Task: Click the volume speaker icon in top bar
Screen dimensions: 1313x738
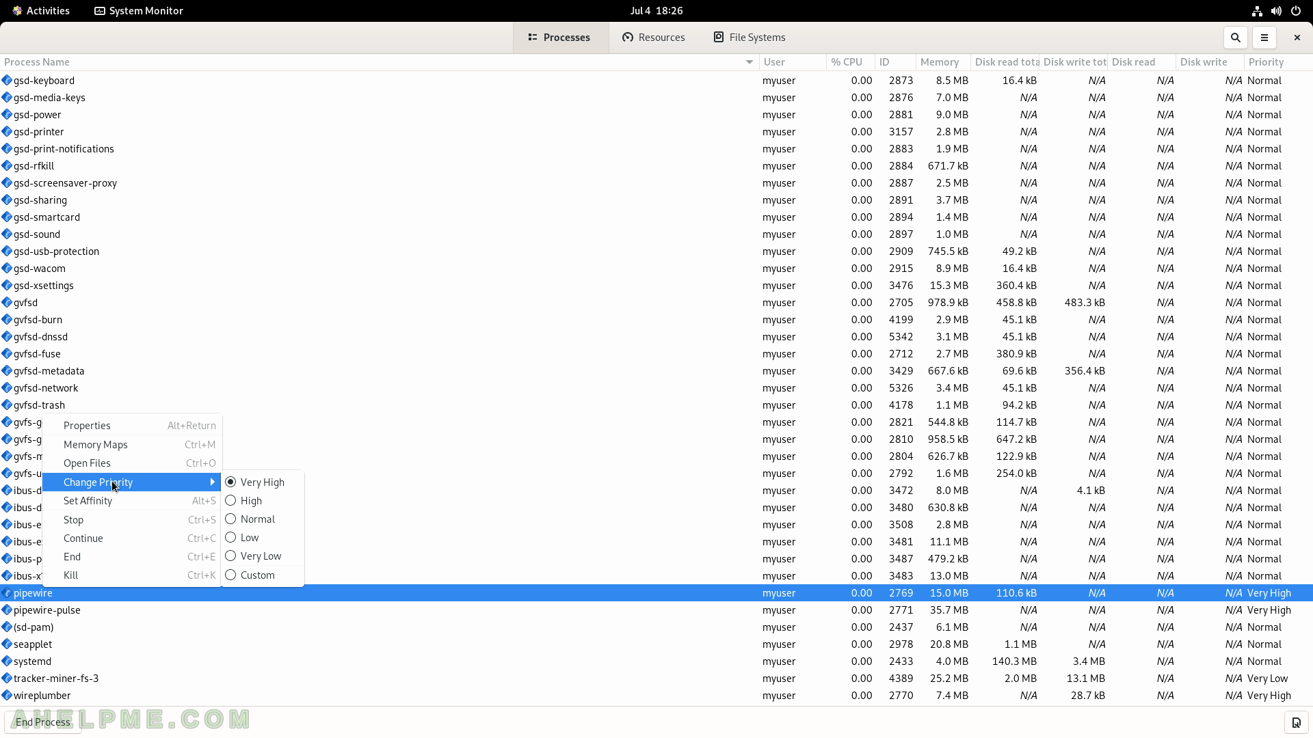Action: click(1276, 11)
